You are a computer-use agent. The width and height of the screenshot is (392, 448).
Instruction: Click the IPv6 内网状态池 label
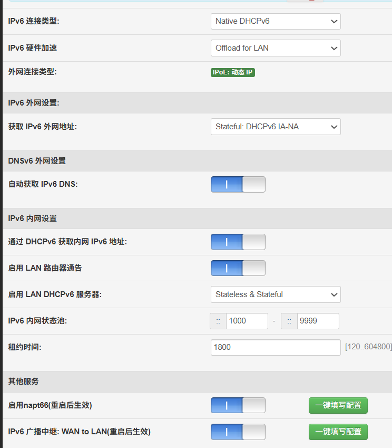click(x=37, y=321)
